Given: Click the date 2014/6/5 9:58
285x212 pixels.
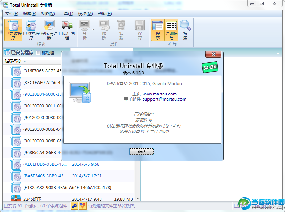Looking at the screenshot, I should coord(86,164).
